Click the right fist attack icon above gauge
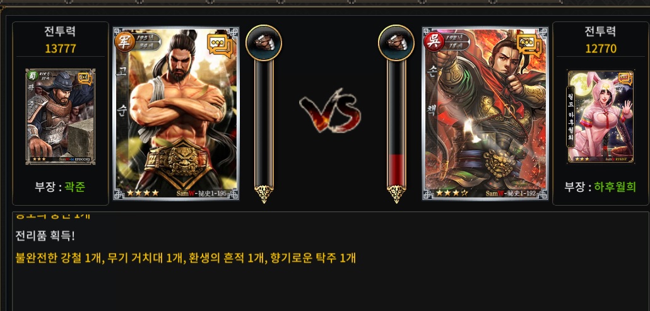This screenshot has height=311, width=650. pos(396,43)
